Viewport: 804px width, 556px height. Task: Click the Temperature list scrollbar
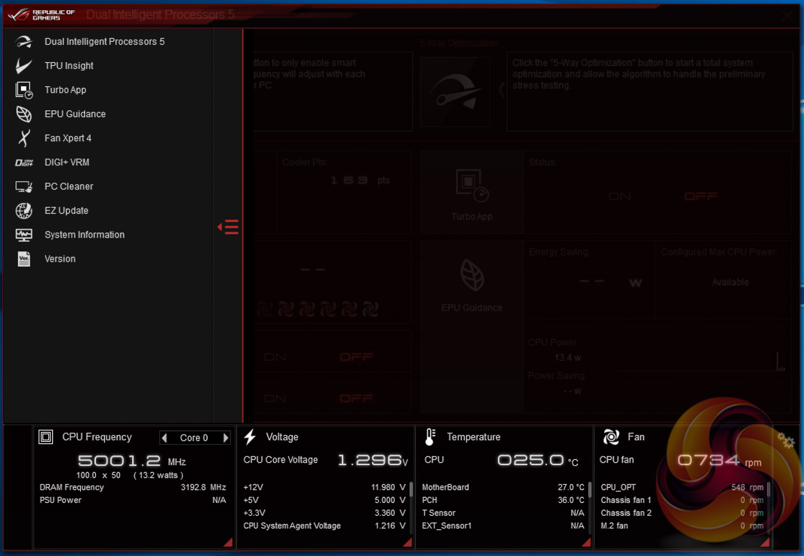click(590, 489)
